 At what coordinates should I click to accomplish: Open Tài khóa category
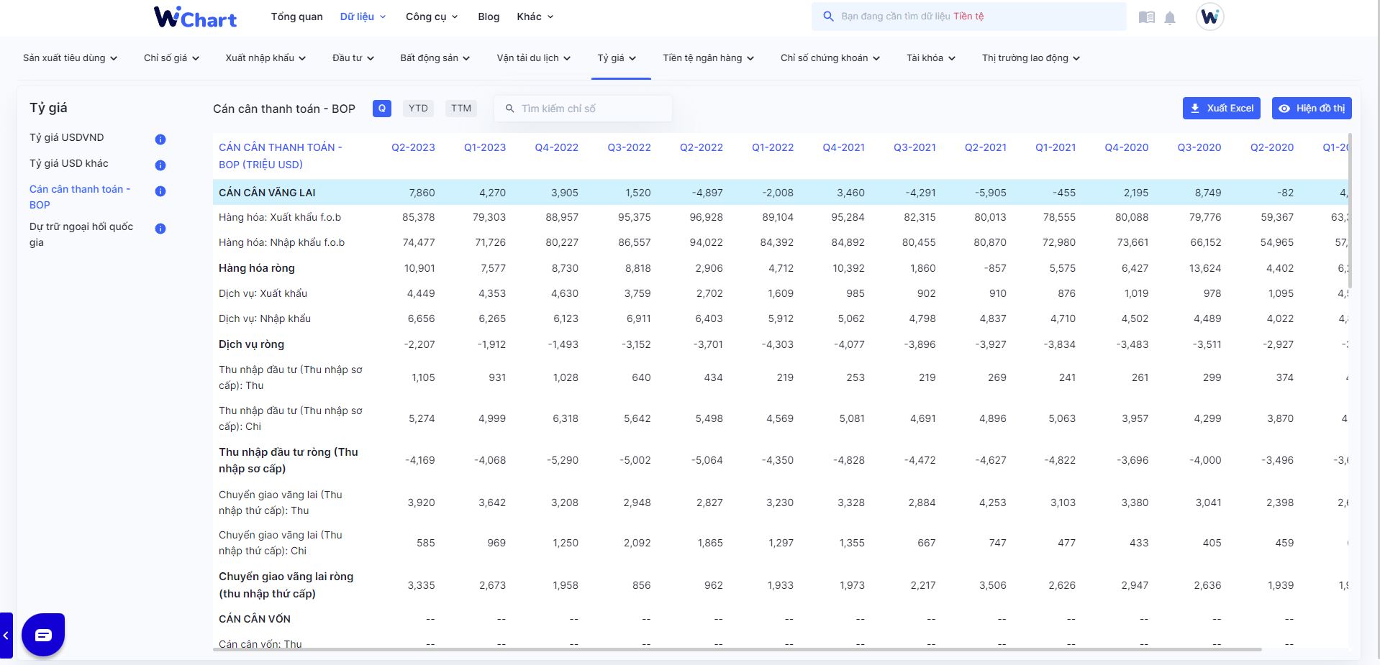(x=931, y=58)
